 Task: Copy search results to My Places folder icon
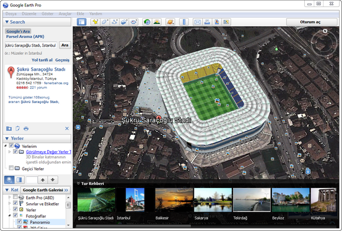coord(9,128)
